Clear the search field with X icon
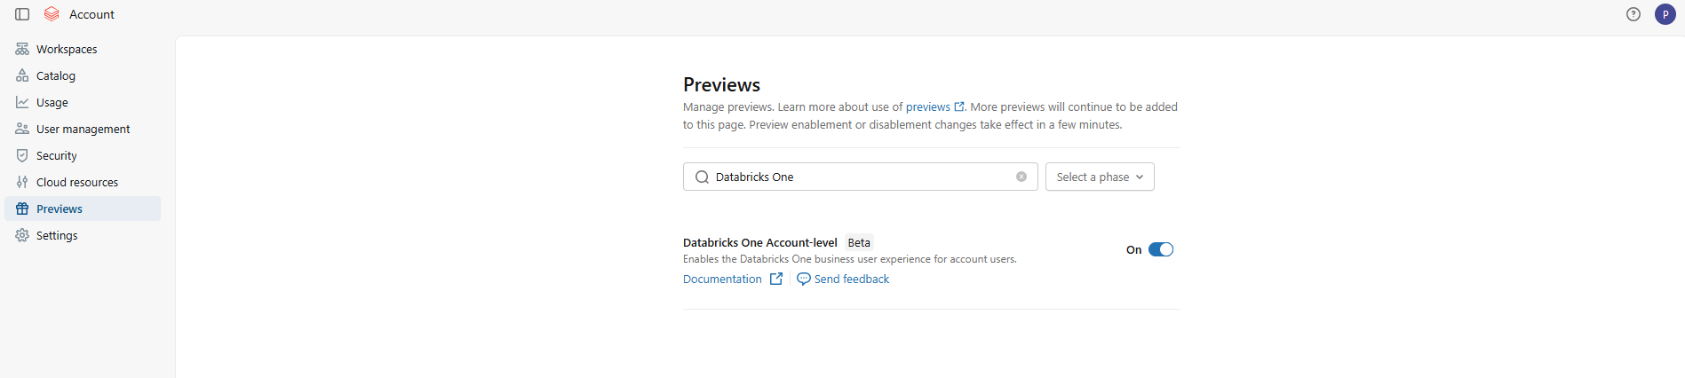Viewport: 1685px width, 378px height. pos(1021,177)
